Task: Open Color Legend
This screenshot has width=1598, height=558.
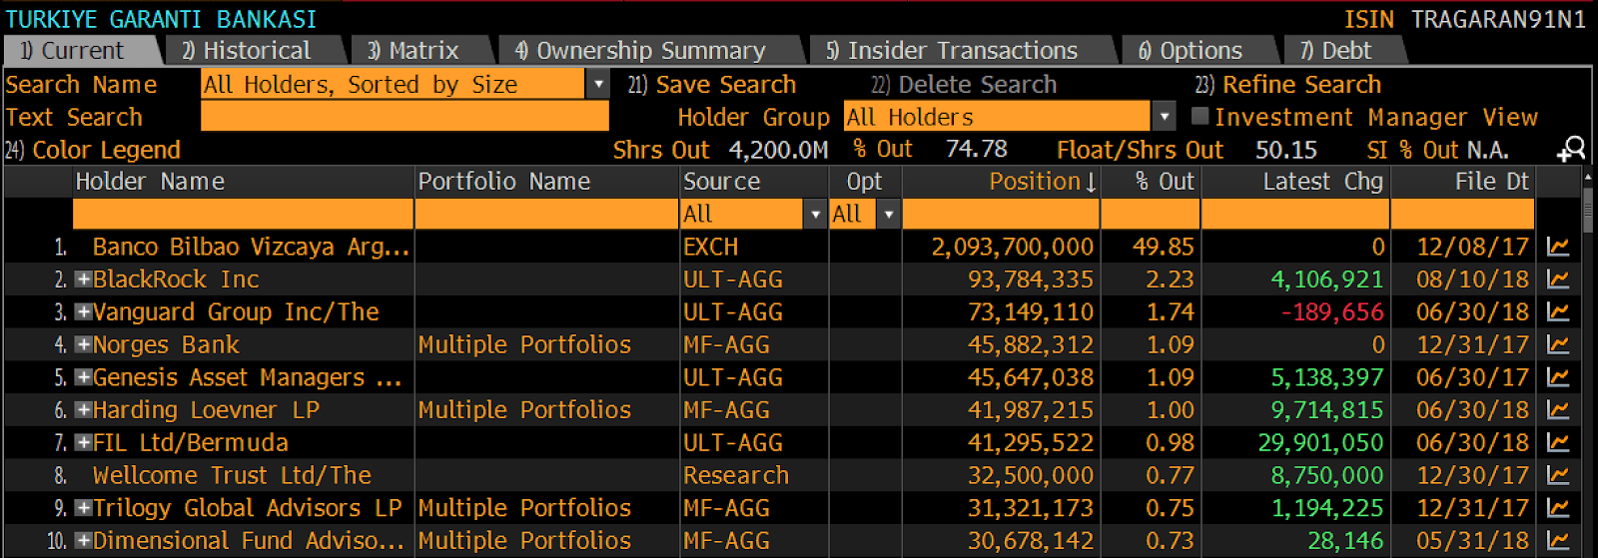Action: [93, 150]
